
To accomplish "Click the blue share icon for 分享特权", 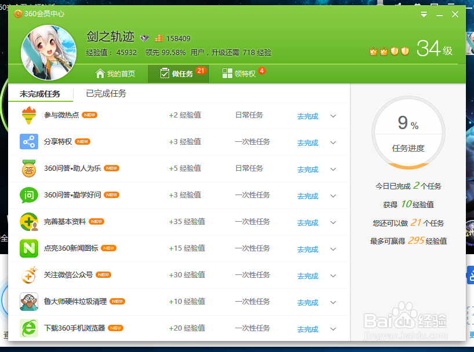I will 29,142.
